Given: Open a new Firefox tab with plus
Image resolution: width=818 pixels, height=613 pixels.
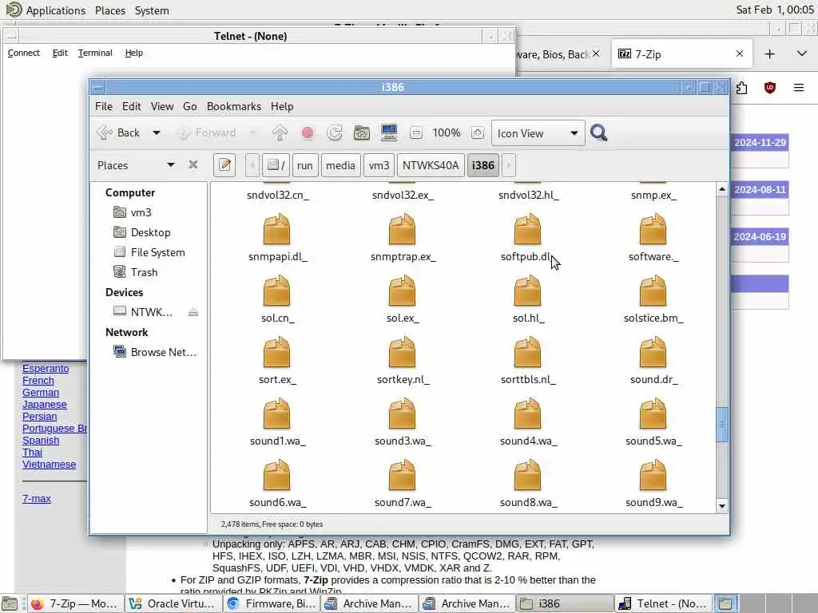Looking at the screenshot, I should tap(769, 54).
